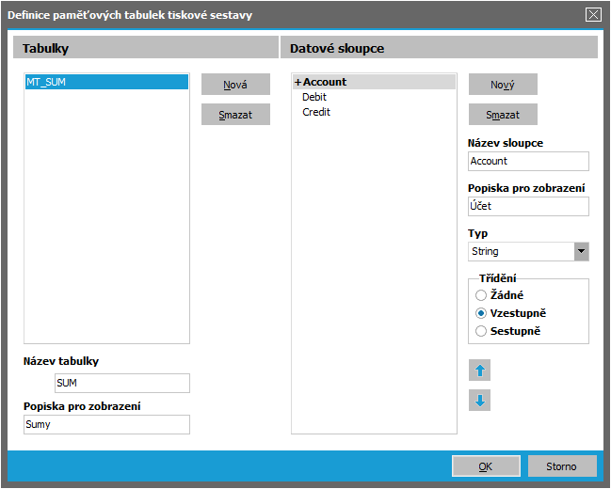This screenshot has height=489, width=611.
Task: Focus the Název tabulky text field
Action: click(x=121, y=383)
